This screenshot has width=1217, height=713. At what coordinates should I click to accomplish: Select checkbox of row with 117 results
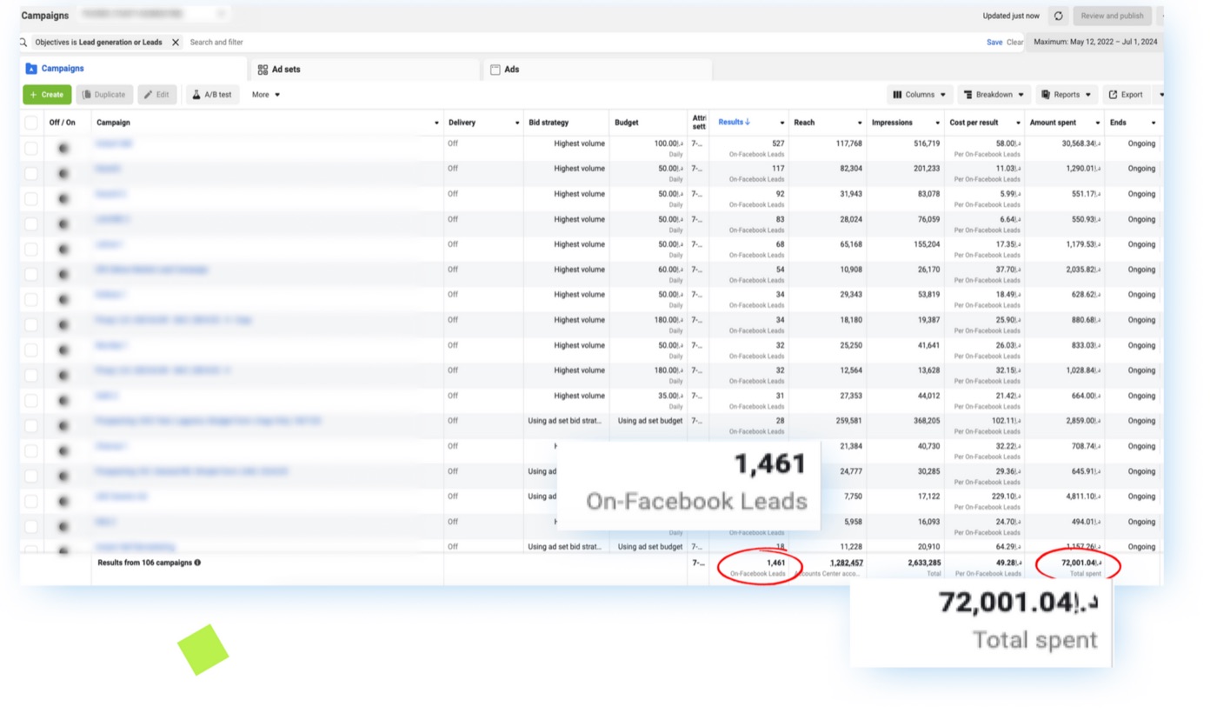coord(31,173)
